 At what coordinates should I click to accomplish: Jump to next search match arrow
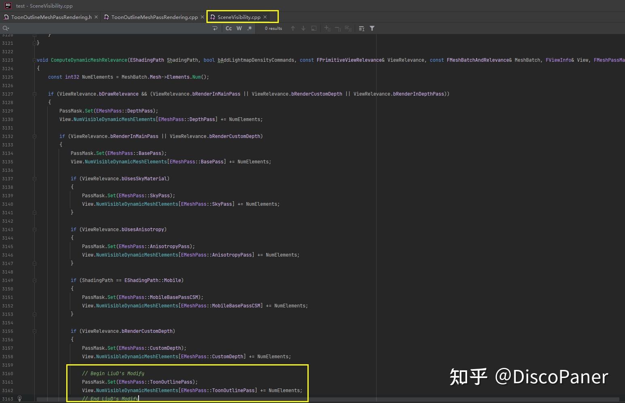[x=303, y=28]
